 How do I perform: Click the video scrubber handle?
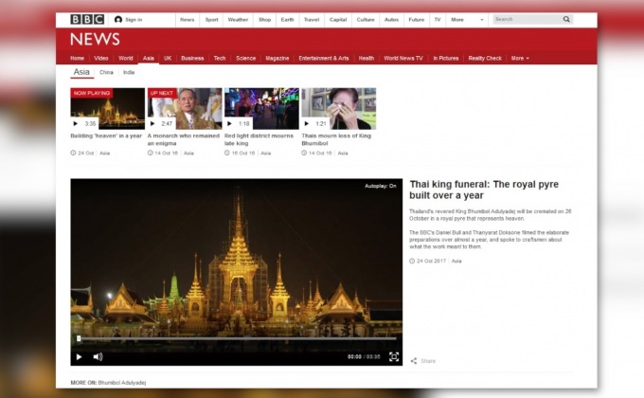79,339
